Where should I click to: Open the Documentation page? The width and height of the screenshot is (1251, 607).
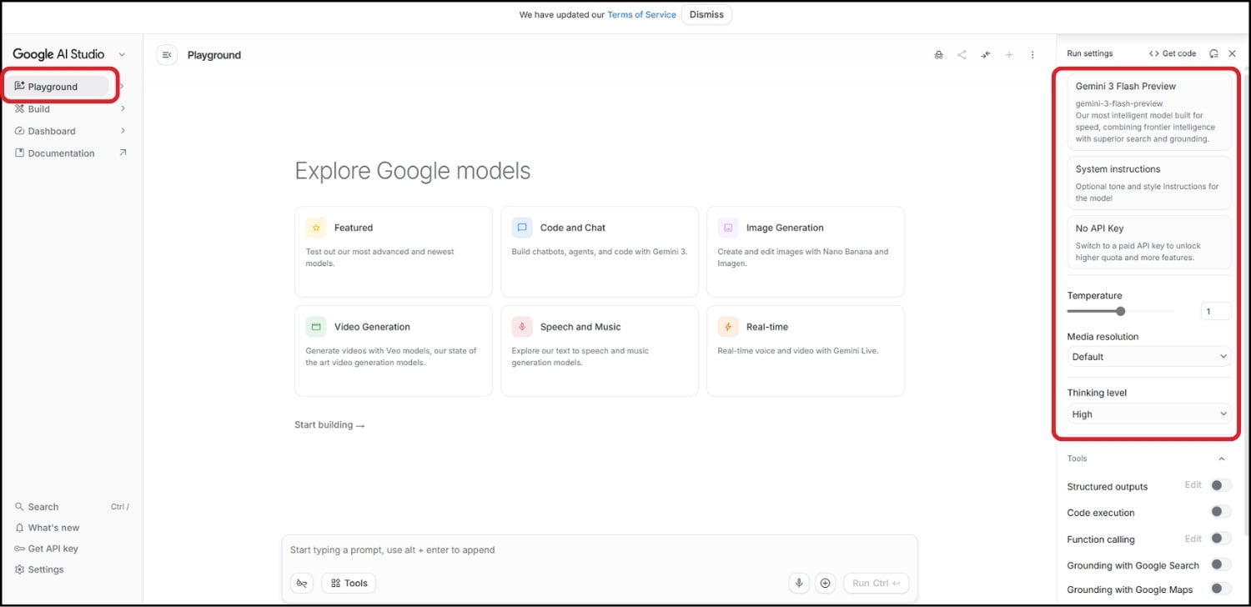pyautogui.click(x=59, y=153)
